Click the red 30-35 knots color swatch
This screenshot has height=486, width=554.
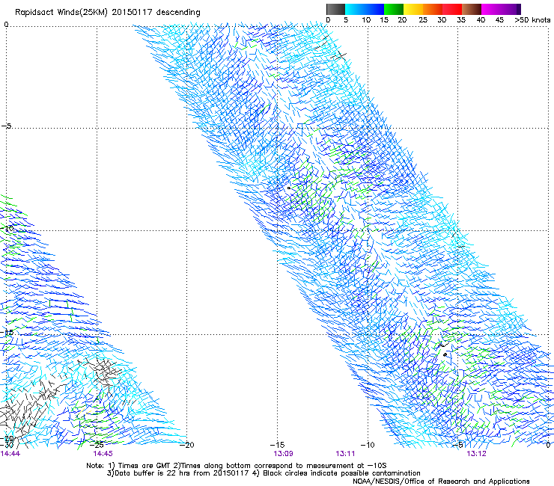(x=452, y=9)
